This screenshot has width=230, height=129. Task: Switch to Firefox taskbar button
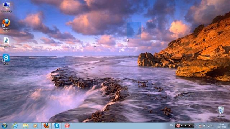(46, 126)
